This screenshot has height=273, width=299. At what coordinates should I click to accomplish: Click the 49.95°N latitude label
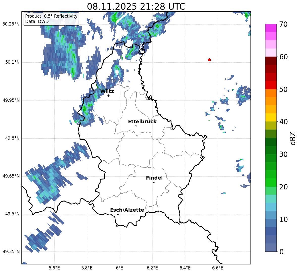pos(11,100)
